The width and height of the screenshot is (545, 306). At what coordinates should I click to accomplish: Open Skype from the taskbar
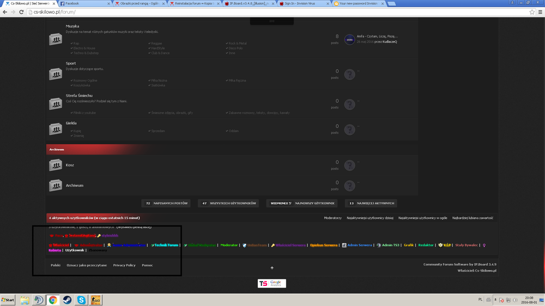click(x=81, y=300)
